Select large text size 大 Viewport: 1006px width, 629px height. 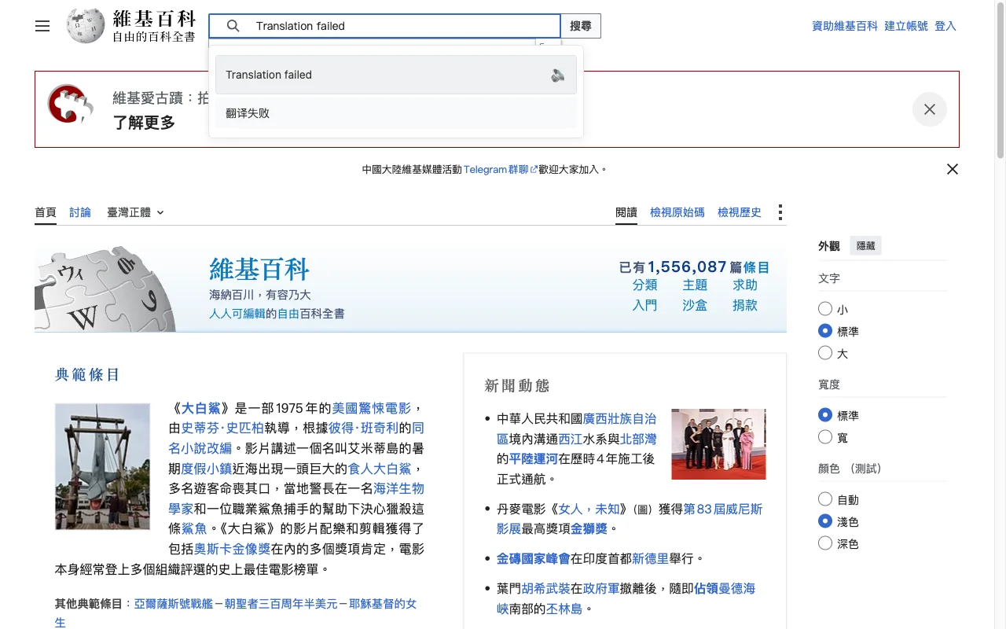coord(824,353)
